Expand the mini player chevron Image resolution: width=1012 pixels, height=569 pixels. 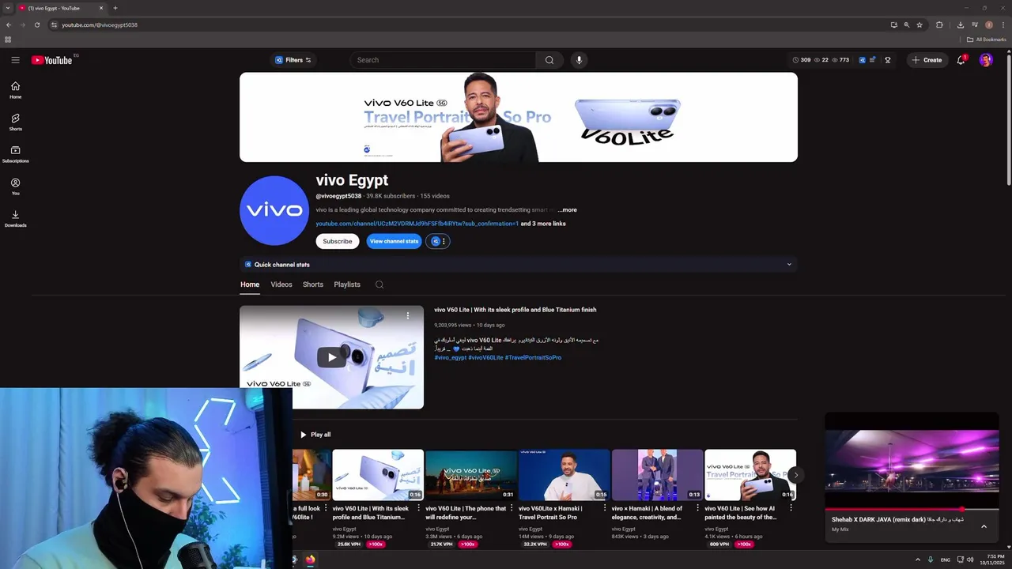(x=984, y=526)
